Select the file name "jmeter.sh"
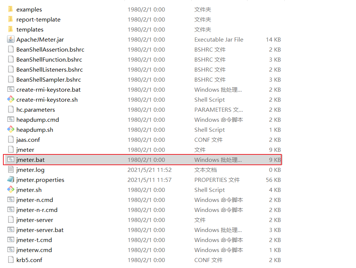This screenshot has height=268, width=356. (29, 190)
